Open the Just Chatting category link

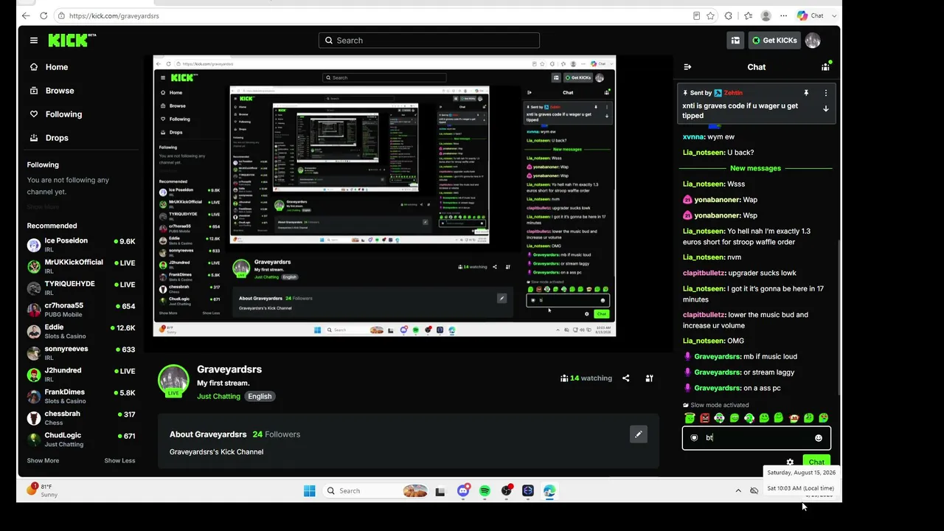[218, 397]
